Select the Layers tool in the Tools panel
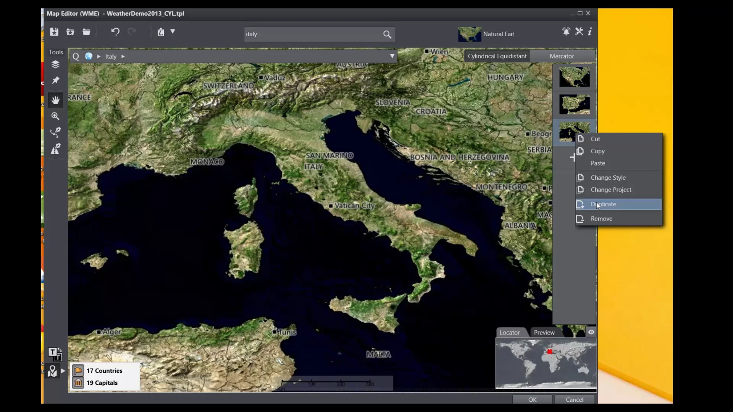Image resolution: width=733 pixels, height=412 pixels. [55, 64]
